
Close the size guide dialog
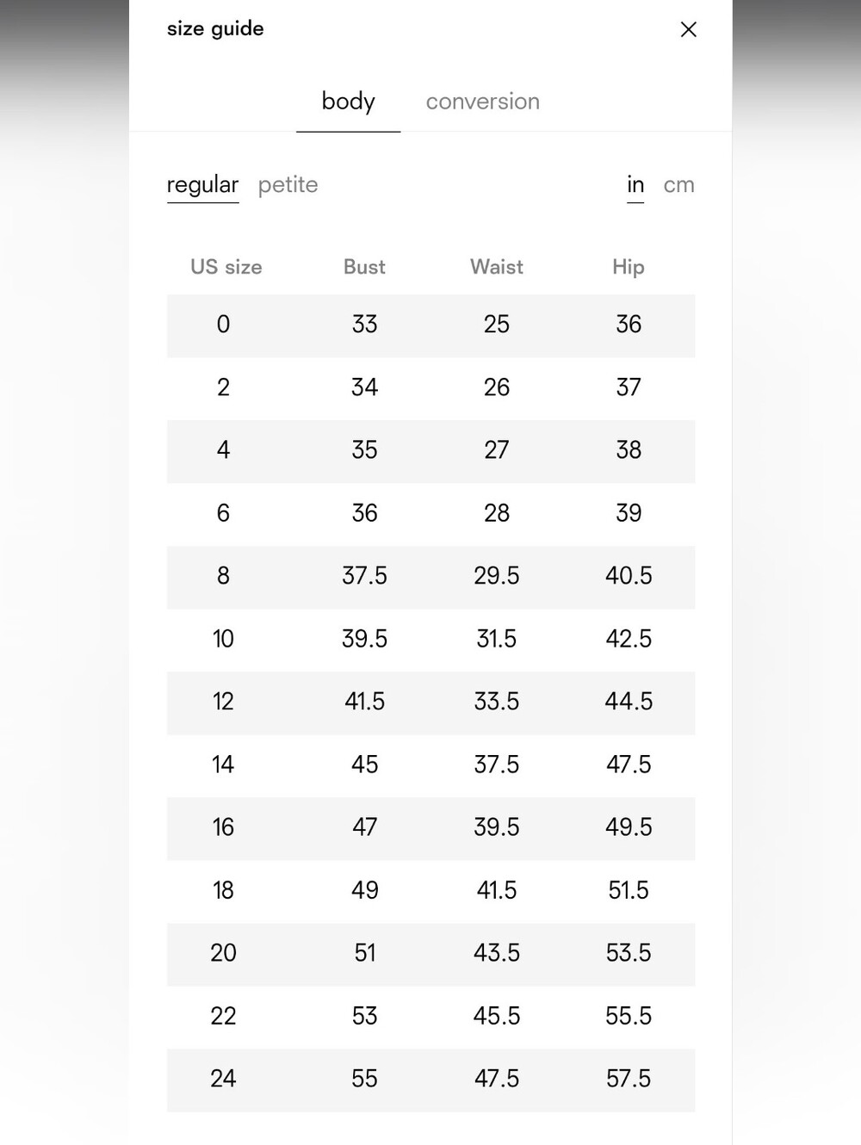(x=688, y=29)
